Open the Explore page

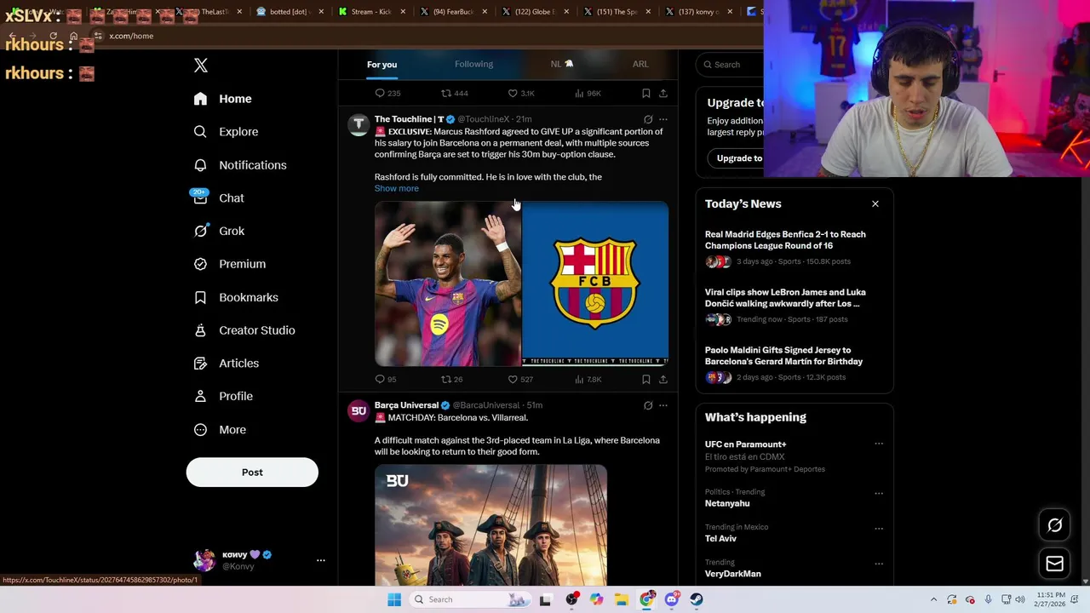pyautogui.click(x=226, y=132)
